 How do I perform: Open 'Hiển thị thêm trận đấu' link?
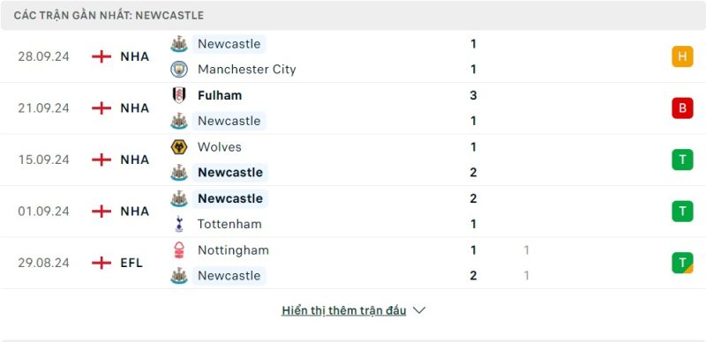344,310
